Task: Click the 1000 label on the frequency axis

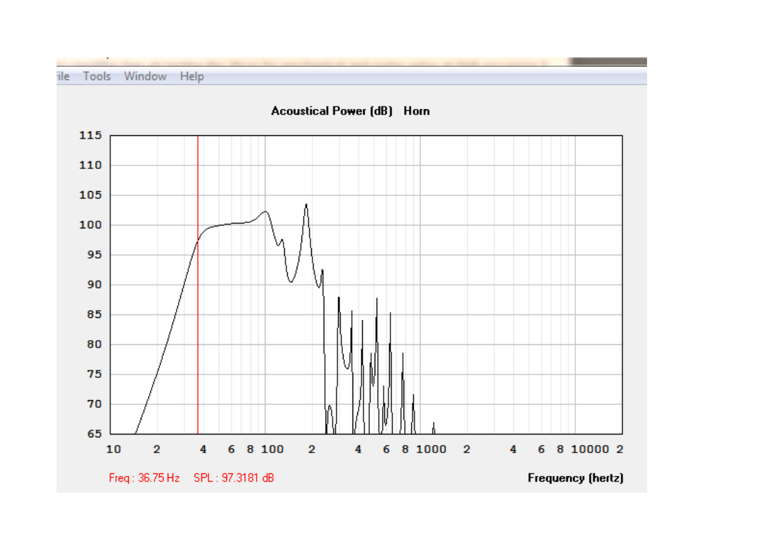Action: click(x=431, y=449)
